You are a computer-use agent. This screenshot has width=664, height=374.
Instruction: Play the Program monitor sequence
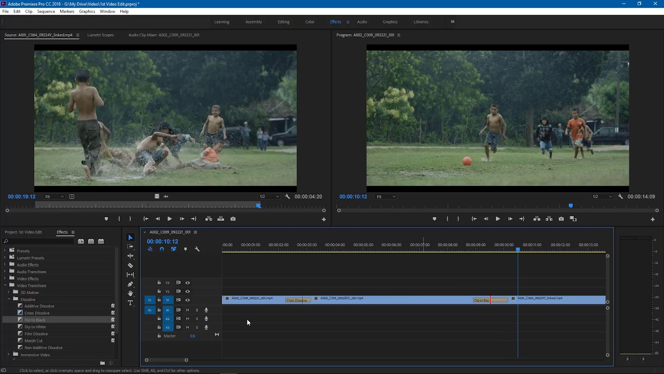(x=497, y=219)
